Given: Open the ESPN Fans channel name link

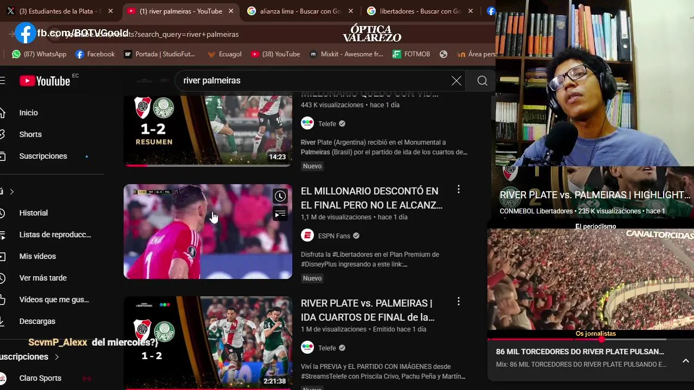Looking at the screenshot, I should [x=334, y=236].
